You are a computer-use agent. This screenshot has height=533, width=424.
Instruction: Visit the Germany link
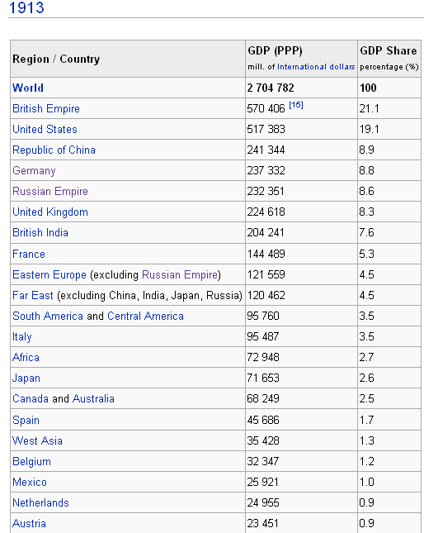(x=34, y=170)
